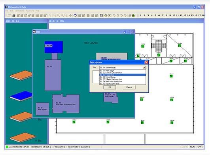Image resolution: width=210 pixels, height=155 pixels.
Task: Click the crosshair plus icon in the toolbar
Action: click(x=70, y=15)
